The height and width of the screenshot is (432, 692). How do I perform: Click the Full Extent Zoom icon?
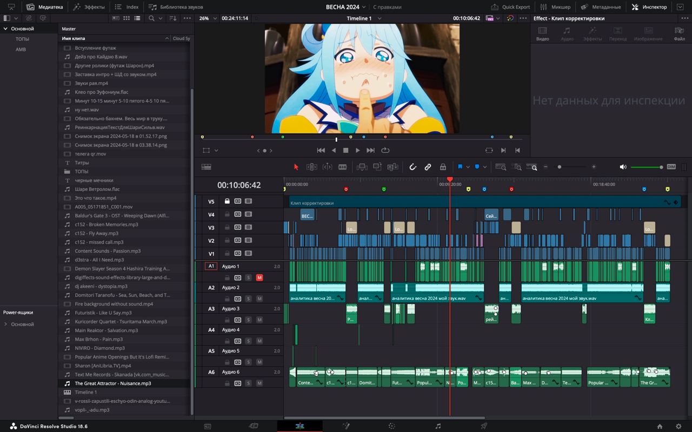[501, 167]
